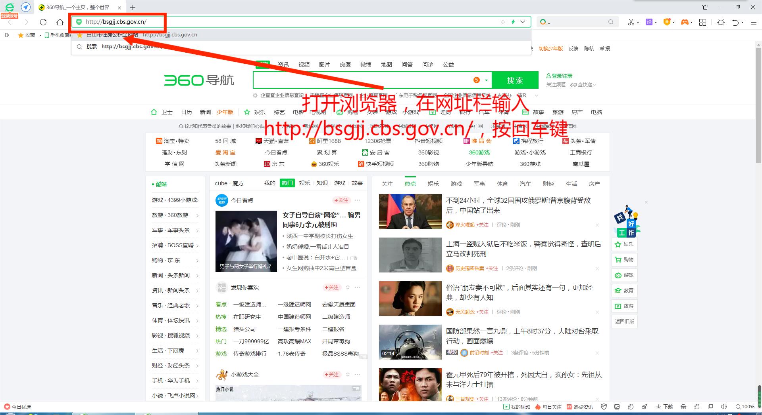
Task: Click the undo closed tab arrow icon
Action: click(x=735, y=22)
